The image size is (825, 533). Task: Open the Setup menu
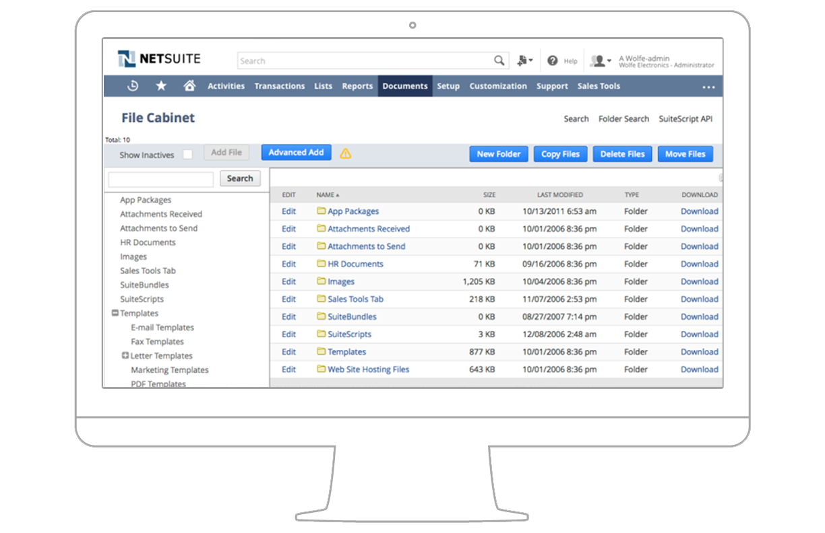448,86
